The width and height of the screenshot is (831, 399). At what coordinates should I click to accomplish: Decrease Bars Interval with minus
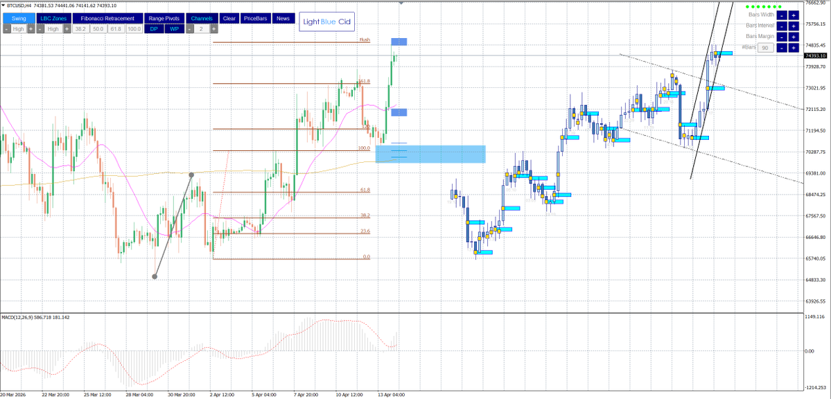[782, 26]
